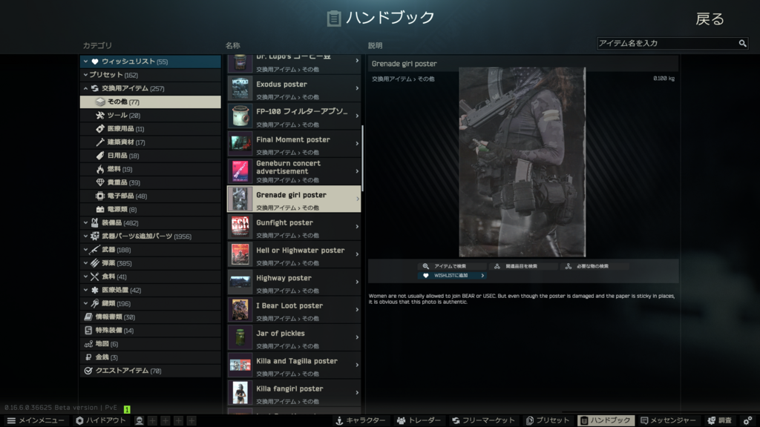Screen dimensions: 760x427
Task: Open settings gear in bottom bar
Action: click(x=747, y=420)
